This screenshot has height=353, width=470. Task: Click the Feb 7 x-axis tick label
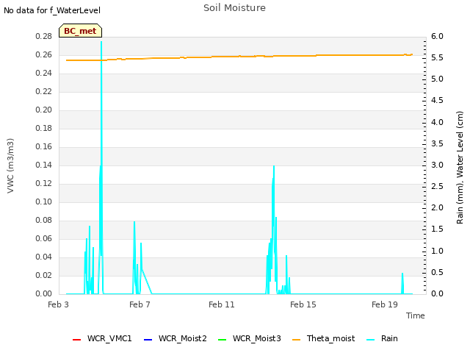[140, 304]
